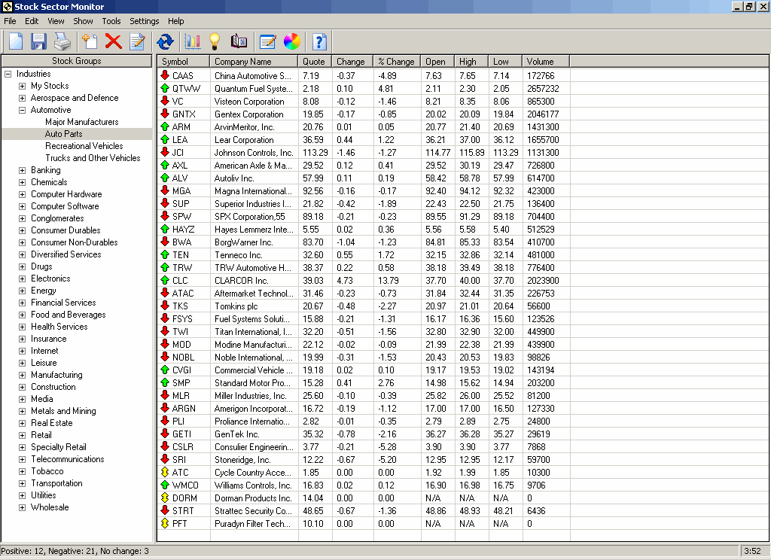
Task: Open the color wheel icon
Action: tap(291, 41)
